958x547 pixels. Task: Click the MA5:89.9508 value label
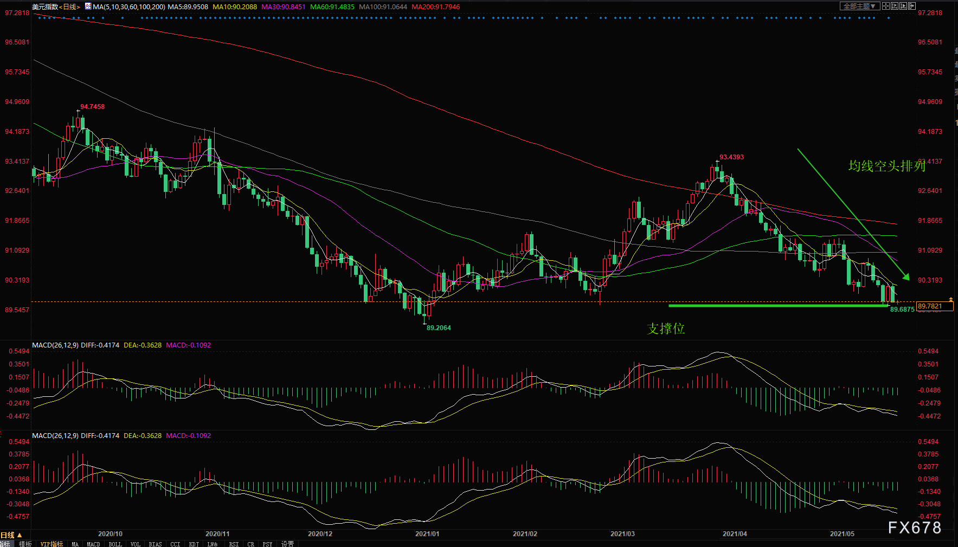(188, 7)
